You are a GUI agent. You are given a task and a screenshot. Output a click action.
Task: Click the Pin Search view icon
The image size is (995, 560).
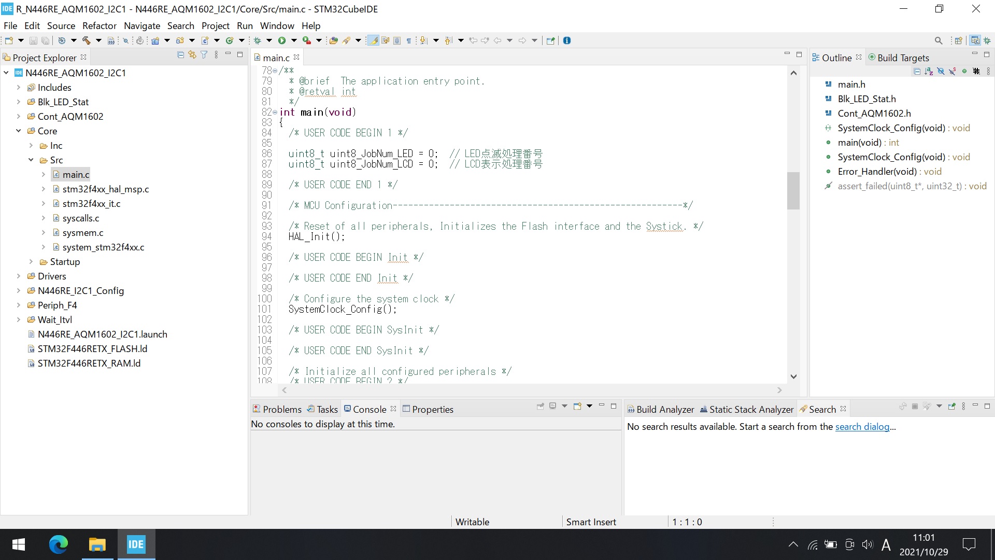(951, 406)
